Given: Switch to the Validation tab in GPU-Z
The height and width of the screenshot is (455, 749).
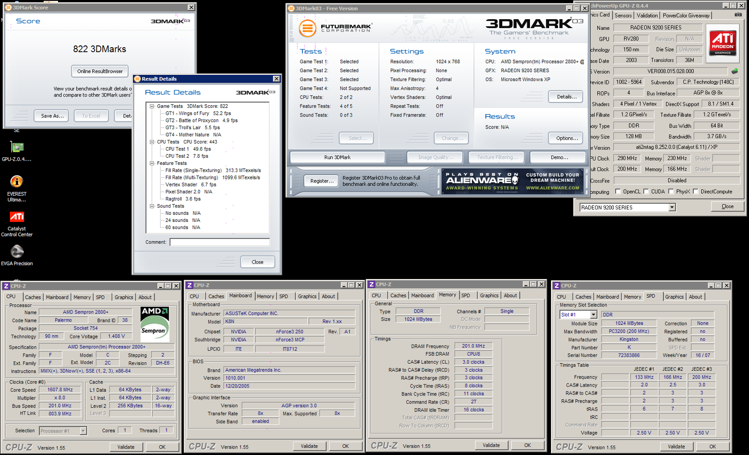Looking at the screenshot, I should pyautogui.click(x=647, y=15).
